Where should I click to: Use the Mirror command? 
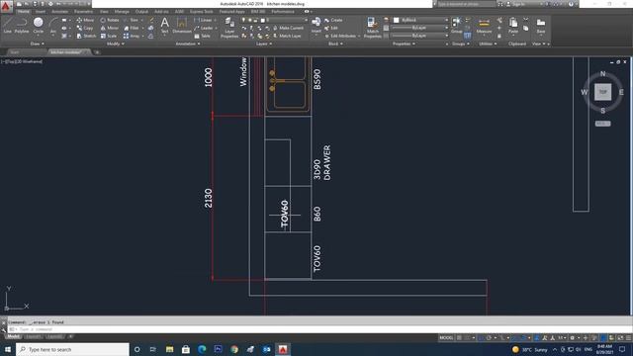(110, 28)
